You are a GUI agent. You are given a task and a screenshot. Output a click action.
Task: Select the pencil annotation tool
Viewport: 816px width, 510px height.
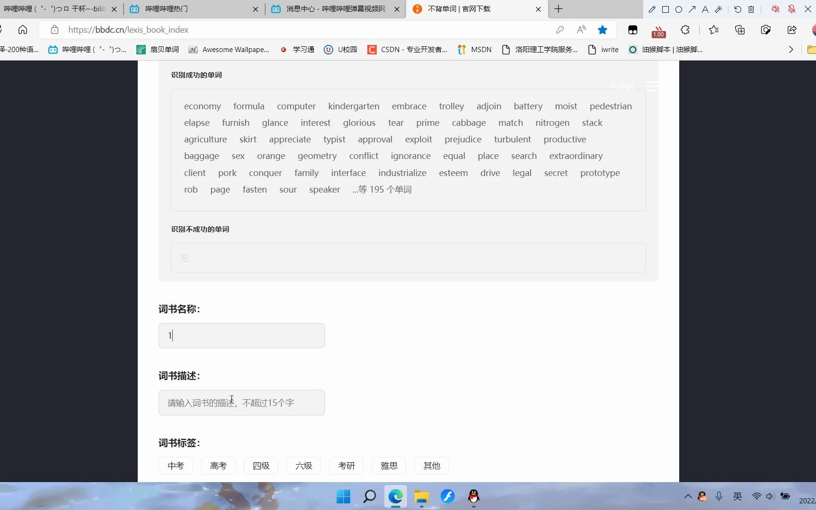point(652,9)
